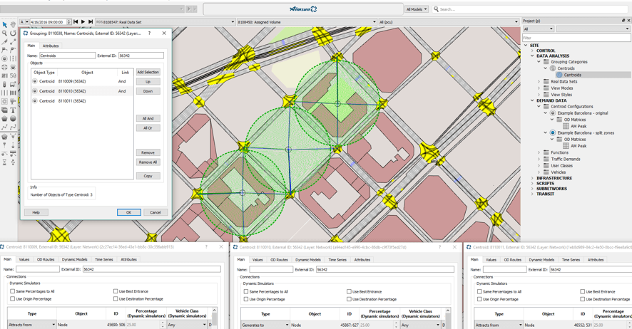Screen dimensions: 632x329
Task: Select the speed limit 50 tool
Action: tap(13, 75)
